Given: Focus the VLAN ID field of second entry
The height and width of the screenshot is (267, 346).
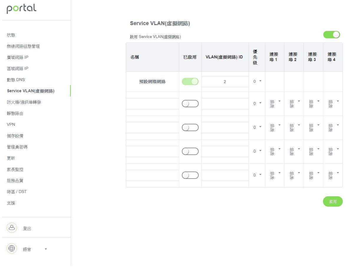Looking at the screenshot, I should point(225,104).
